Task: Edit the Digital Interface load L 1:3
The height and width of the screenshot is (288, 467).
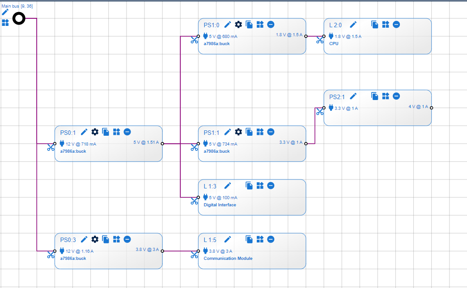Action: pyautogui.click(x=228, y=185)
